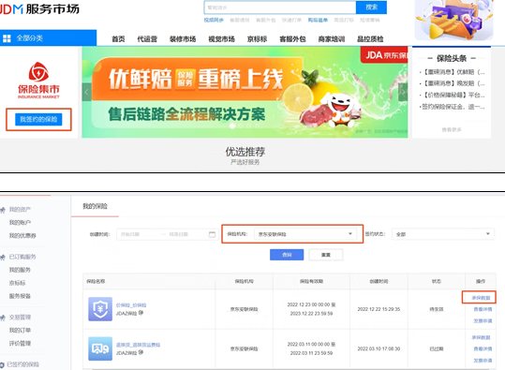Click the 重置 reset button
Screen dimensions: 505x370
tap(326, 255)
